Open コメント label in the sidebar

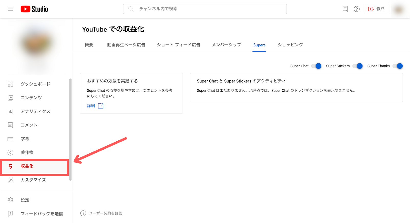click(x=29, y=125)
